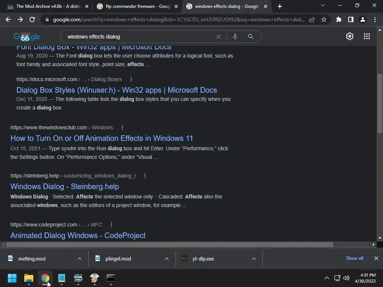Viewport: 383px width, 287px height.
Task: Open Google quick settings gear
Action: pyautogui.click(x=350, y=36)
